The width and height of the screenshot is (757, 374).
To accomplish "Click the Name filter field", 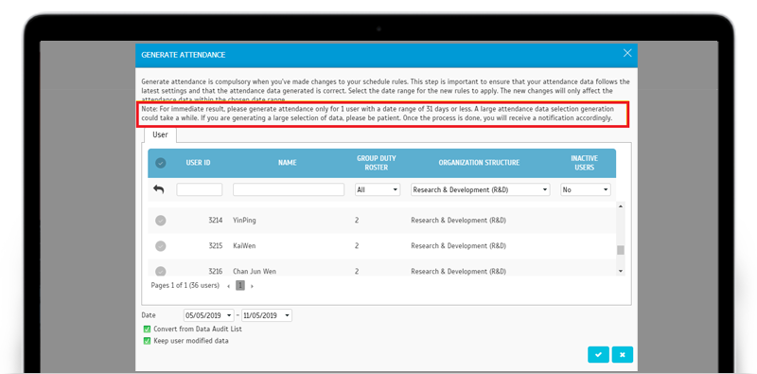I will (289, 189).
